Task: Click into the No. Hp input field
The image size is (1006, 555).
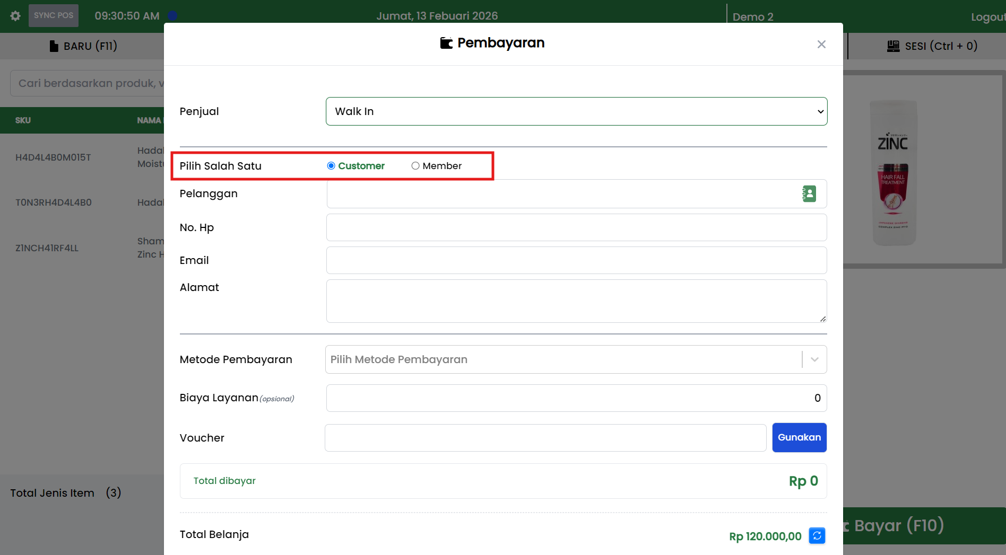Action: click(576, 227)
